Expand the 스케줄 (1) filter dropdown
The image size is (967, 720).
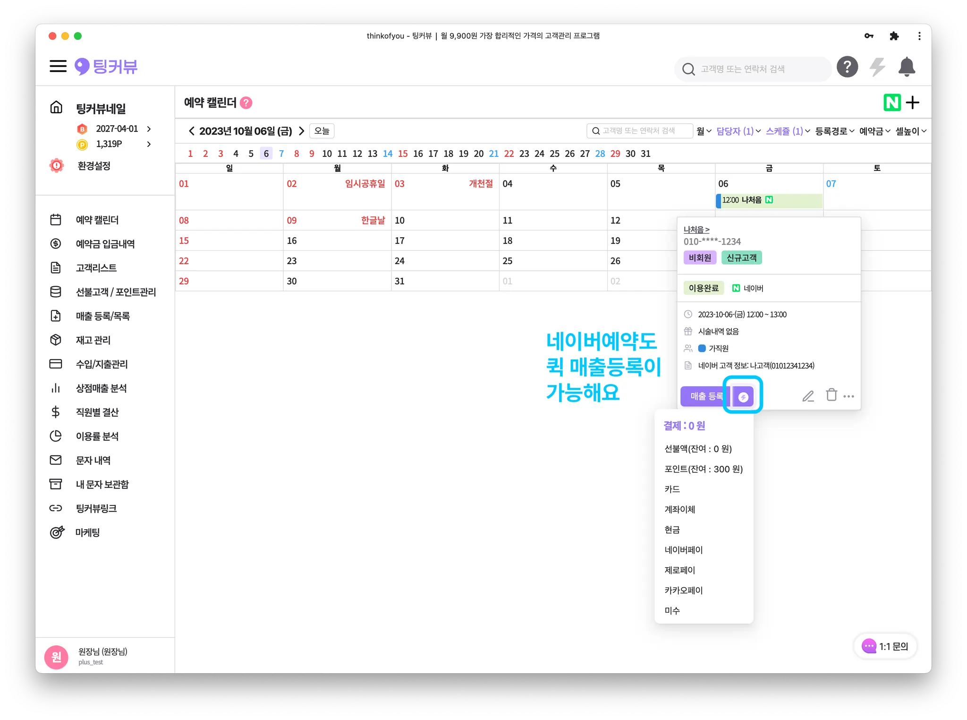[788, 131]
